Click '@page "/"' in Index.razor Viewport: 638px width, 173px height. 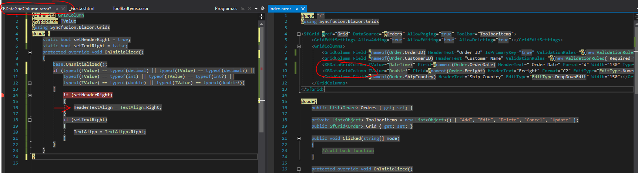[313, 15]
